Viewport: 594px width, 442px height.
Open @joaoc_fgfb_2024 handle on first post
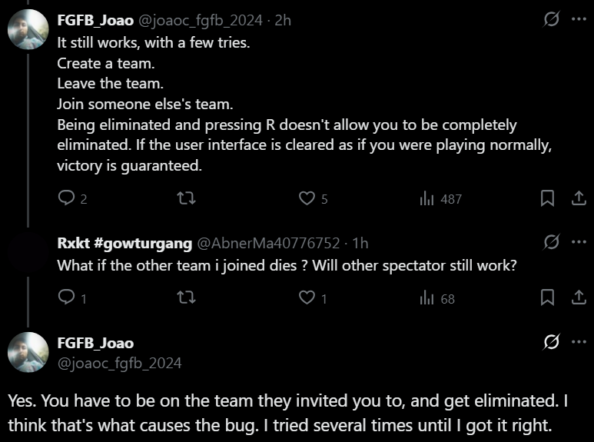point(200,21)
